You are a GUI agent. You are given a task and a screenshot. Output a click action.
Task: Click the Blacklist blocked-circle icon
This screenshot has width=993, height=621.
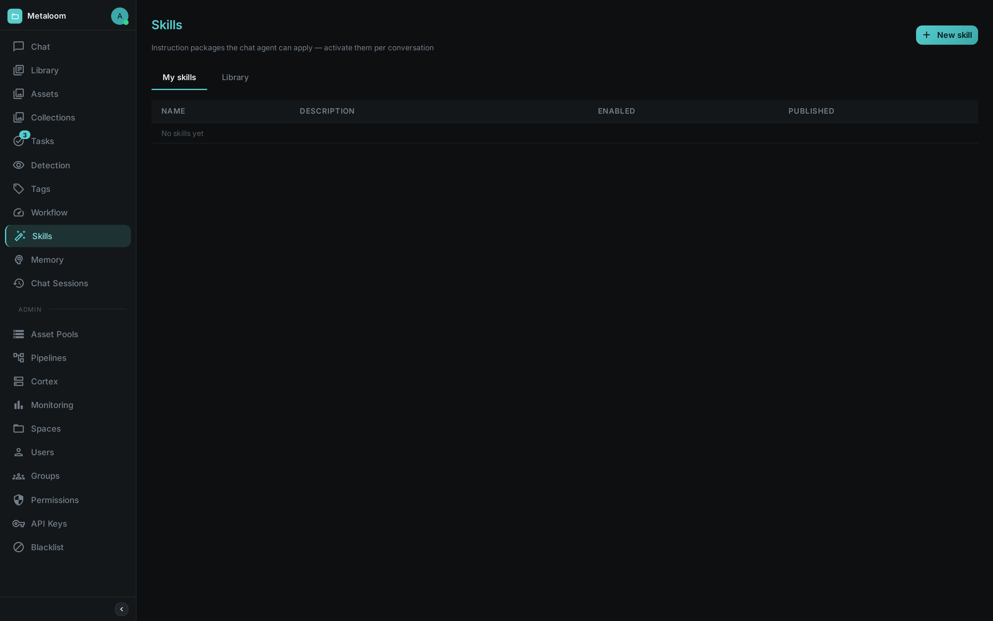(19, 547)
